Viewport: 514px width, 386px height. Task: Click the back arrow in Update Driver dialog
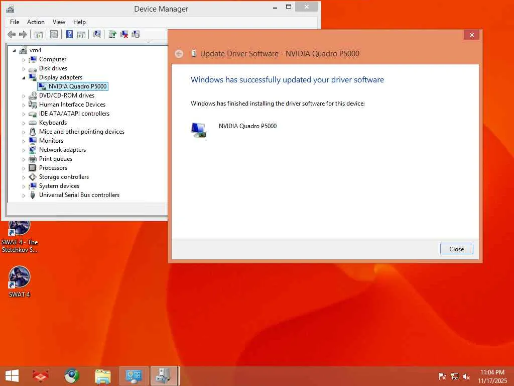[179, 53]
